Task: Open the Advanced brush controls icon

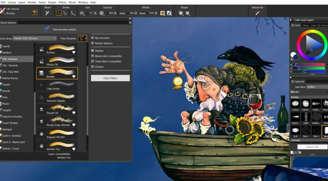Action: coord(257,13)
